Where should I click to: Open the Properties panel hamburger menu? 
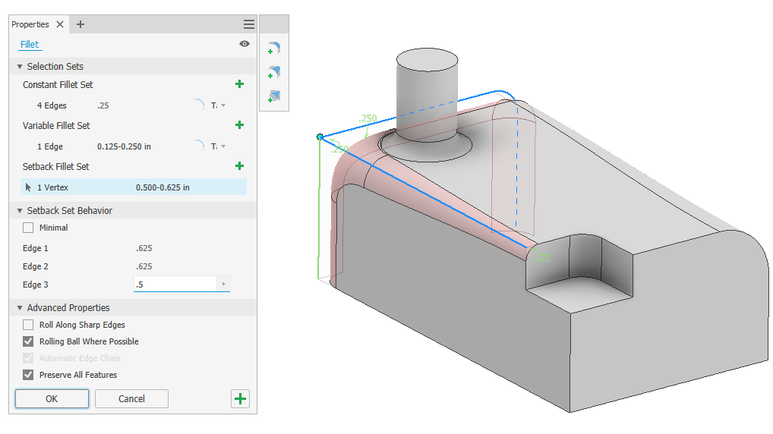click(x=249, y=24)
